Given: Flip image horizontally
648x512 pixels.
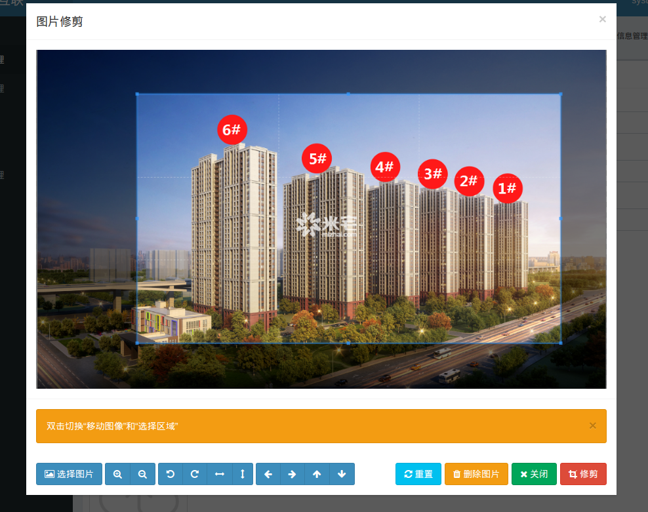Looking at the screenshot, I should (219, 474).
